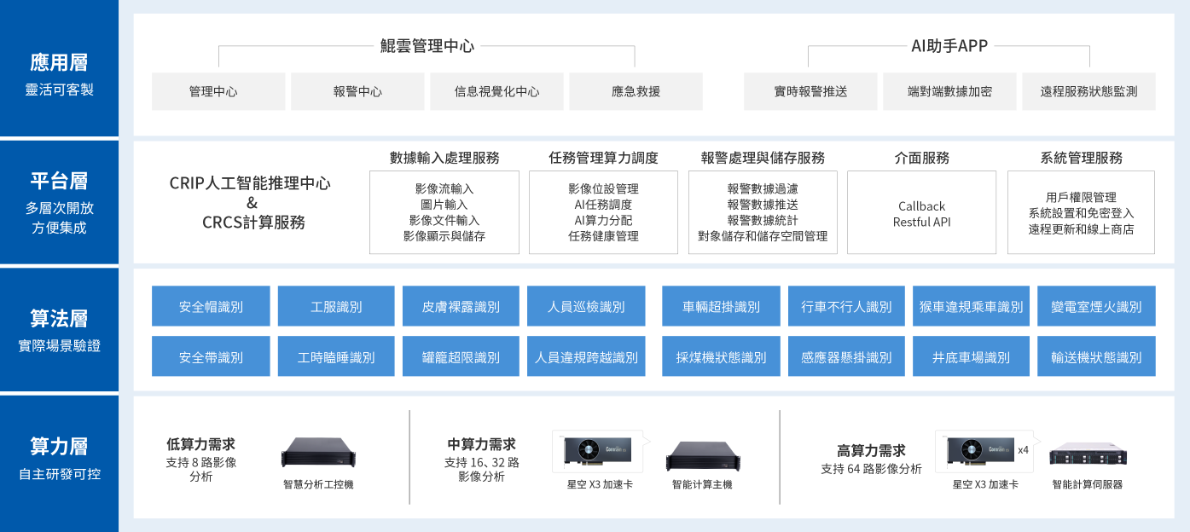
Task: Click the 報警處理與儲存服務 heading
Action: point(763,158)
